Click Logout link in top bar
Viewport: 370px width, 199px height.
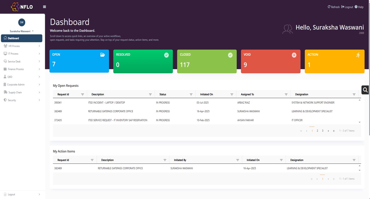(x=347, y=7)
